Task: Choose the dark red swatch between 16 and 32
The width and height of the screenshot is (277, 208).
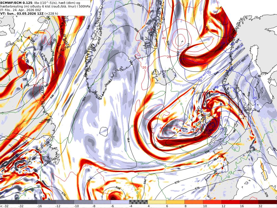Action: coord(249,202)
